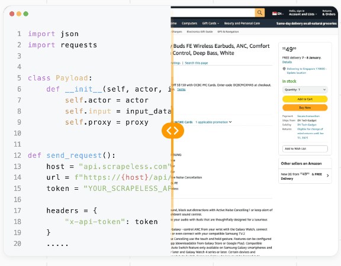Screen dimensions: 341x266
Task: Click Delivering to Singapore update location link
Action: coord(307,71)
